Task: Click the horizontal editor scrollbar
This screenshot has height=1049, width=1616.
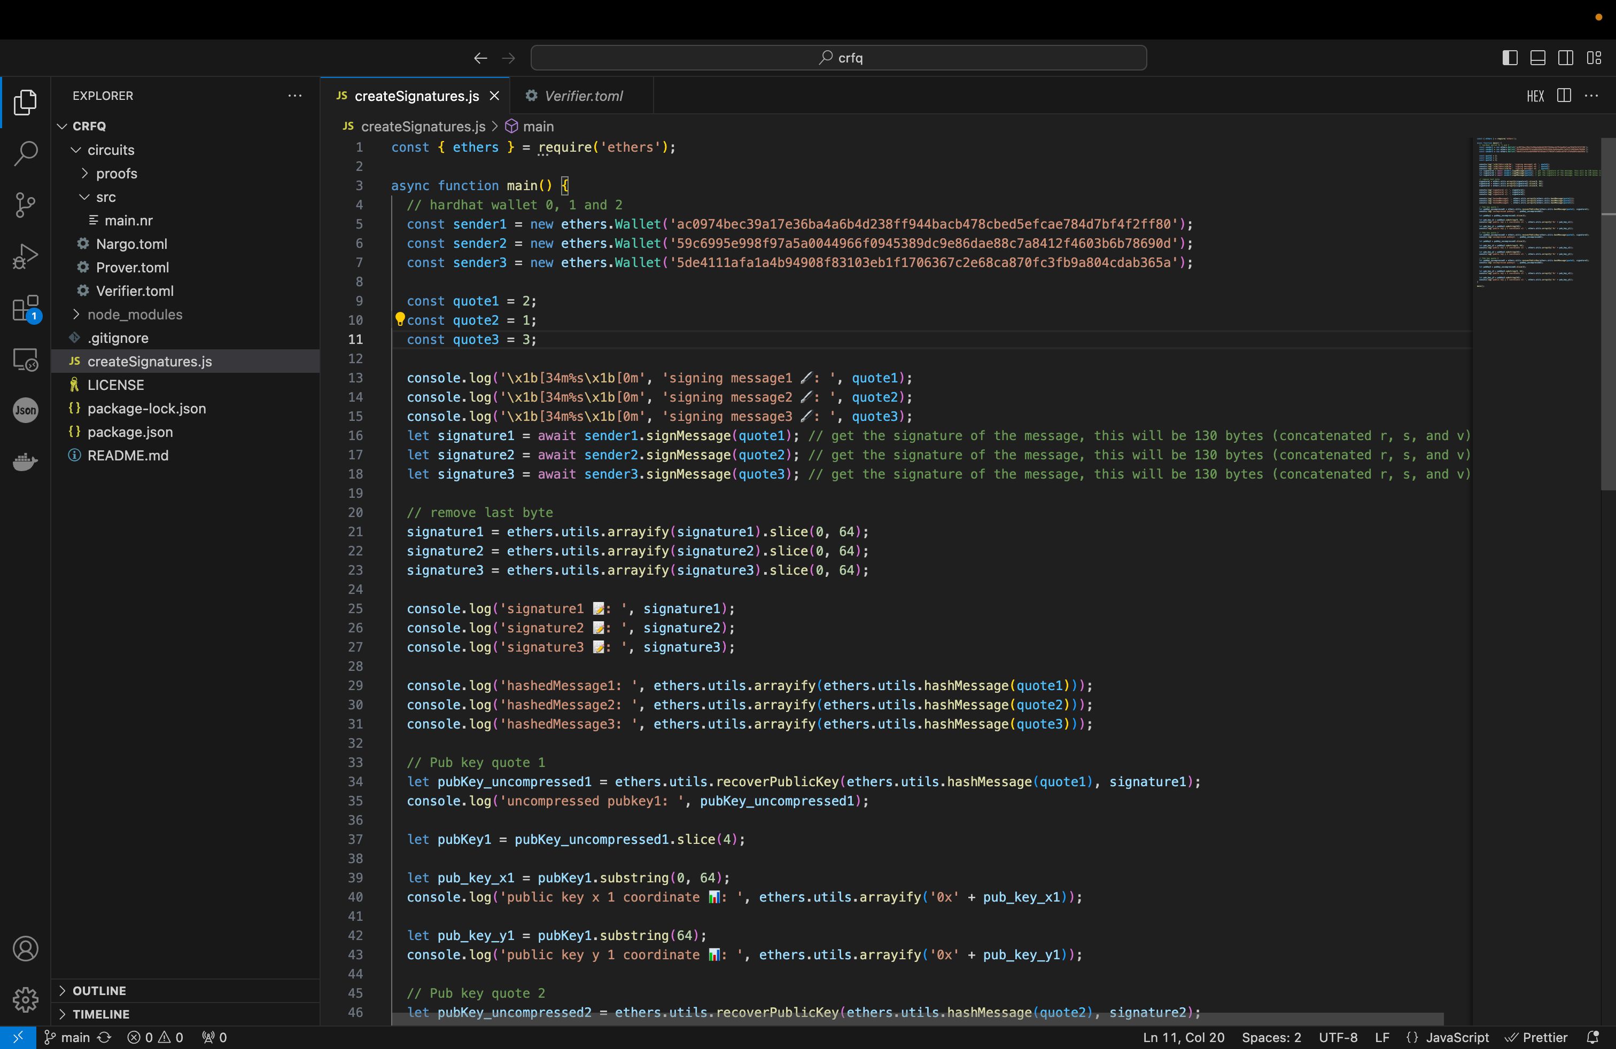Action: [x=918, y=1019]
